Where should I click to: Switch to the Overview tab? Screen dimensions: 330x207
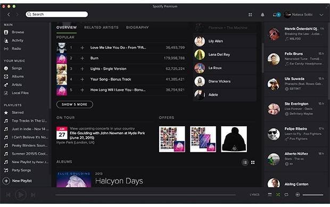click(x=67, y=28)
